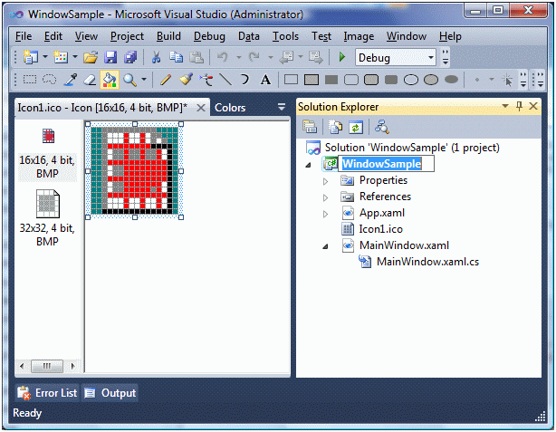This screenshot has width=556, height=432.
Task: Select the Text tool letter A
Action: pos(265,80)
